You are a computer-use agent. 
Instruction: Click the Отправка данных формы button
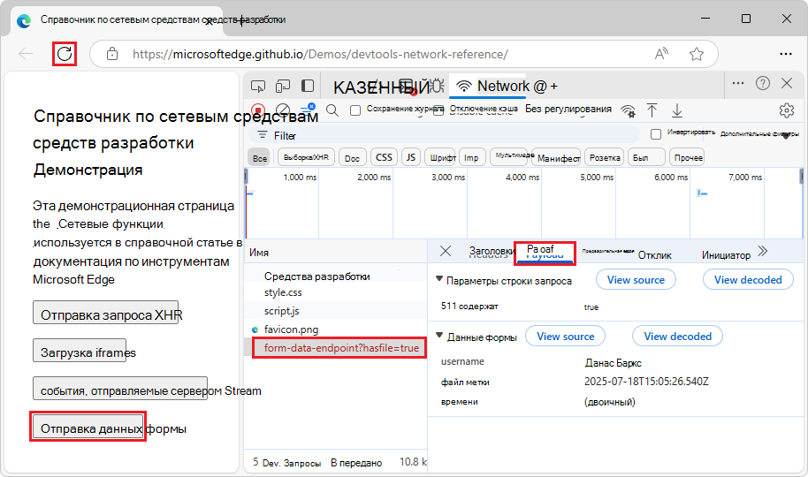(x=88, y=427)
